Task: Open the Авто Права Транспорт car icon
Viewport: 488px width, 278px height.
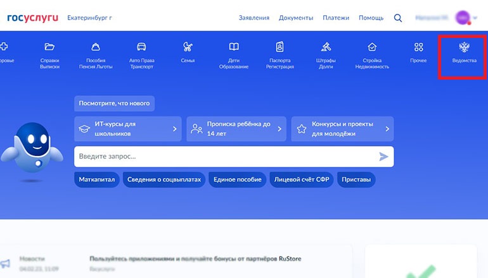Action: [141, 47]
